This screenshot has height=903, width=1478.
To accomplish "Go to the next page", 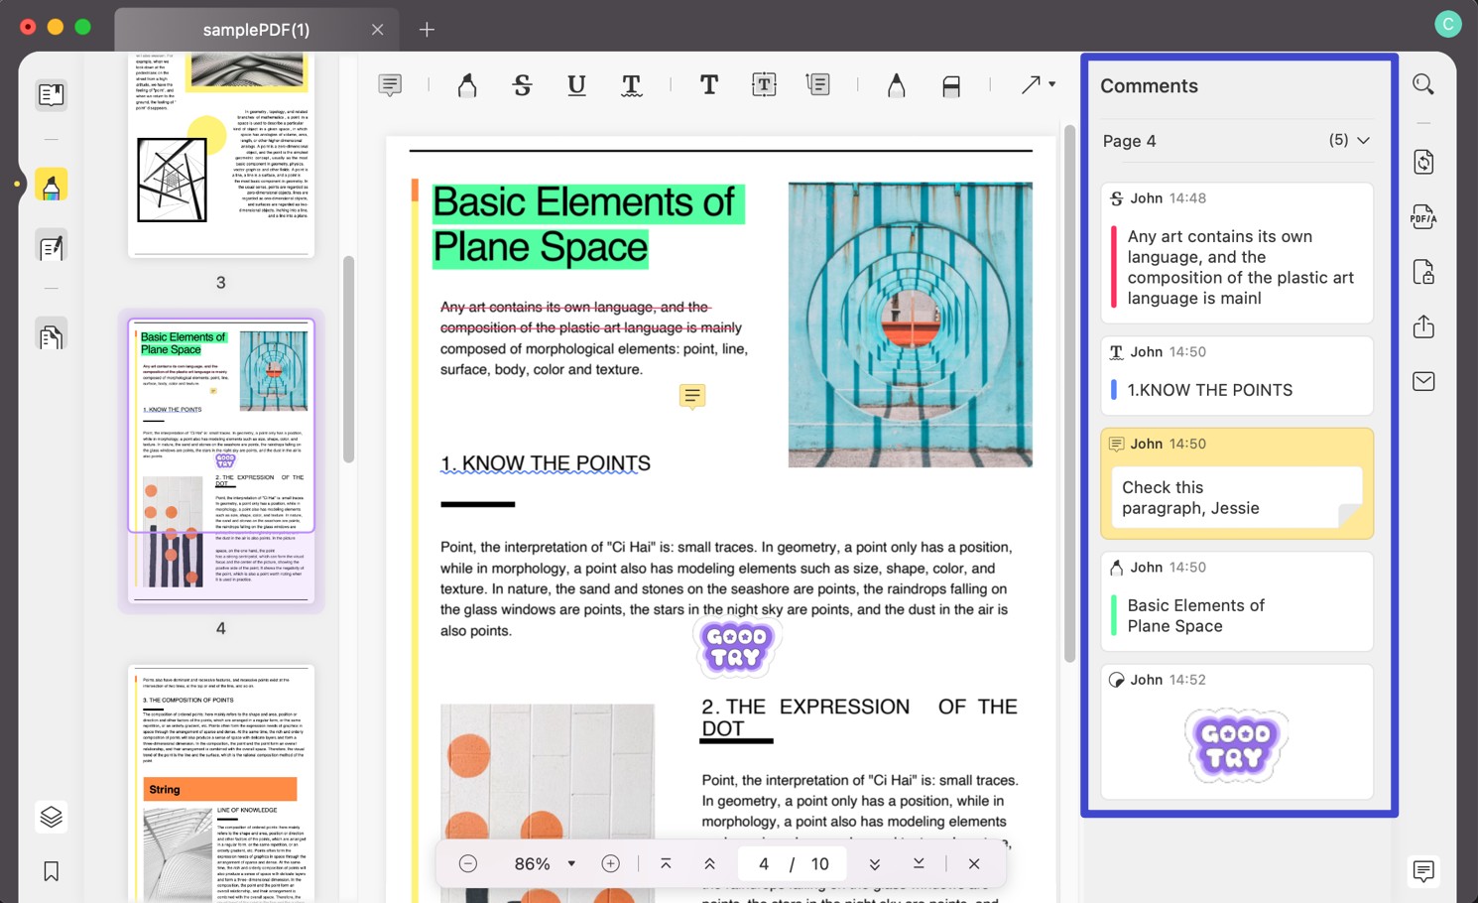I will tap(874, 864).
